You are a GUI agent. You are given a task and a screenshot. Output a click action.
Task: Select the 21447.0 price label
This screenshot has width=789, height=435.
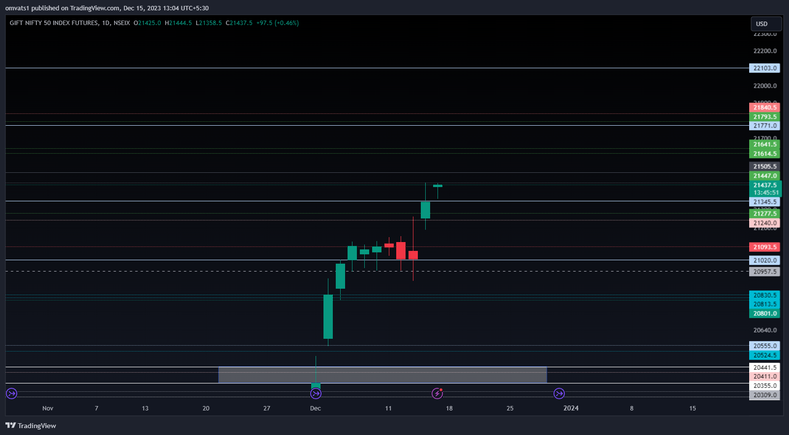[x=764, y=176]
